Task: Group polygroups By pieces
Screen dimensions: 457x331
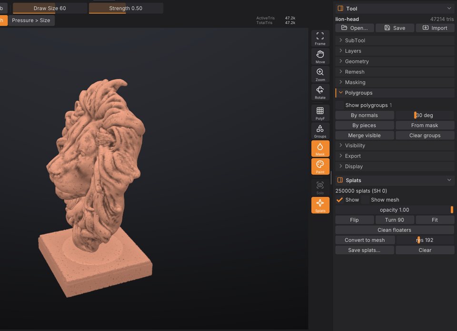Action: click(364, 125)
